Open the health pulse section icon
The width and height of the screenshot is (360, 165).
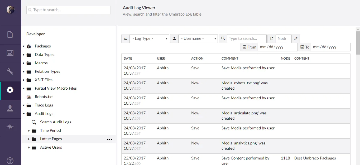(x=10, y=127)
